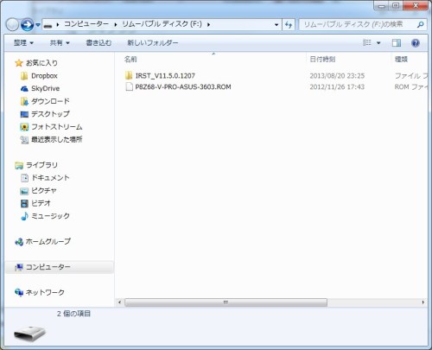Click the デスクトップ icon
This screenshot has height=350, width=432.
pos(24,114)
